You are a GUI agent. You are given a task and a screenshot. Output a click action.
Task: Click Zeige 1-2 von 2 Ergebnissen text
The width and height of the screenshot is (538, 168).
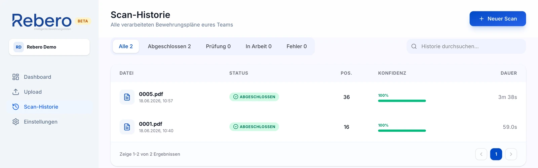(150, 154)
